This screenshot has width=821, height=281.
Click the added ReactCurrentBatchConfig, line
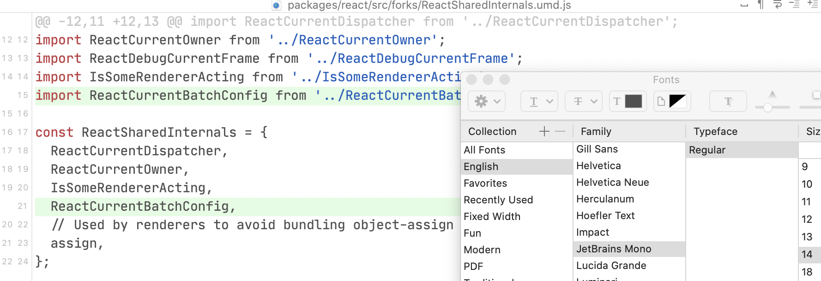click(143, 207)
